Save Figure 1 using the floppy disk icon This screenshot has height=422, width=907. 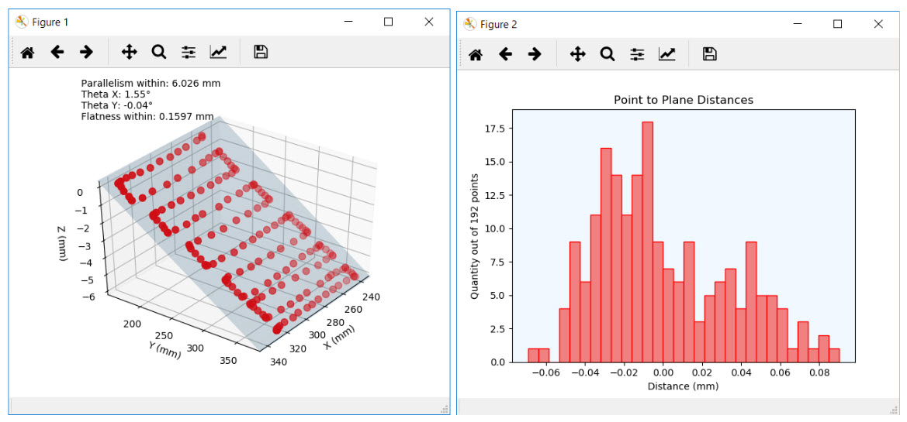261,53
